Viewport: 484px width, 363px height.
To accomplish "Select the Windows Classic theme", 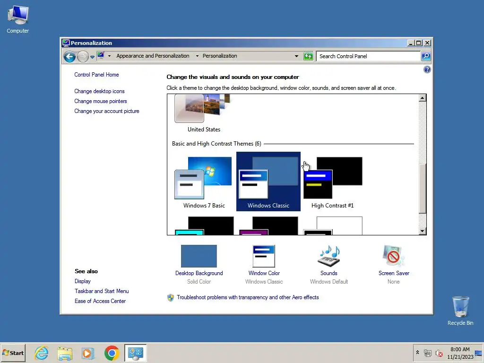I will pyautogui.click(x=268, y=181).
